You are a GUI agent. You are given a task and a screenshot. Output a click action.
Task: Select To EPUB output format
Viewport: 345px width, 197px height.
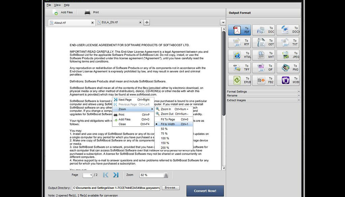tap(240, 80)
